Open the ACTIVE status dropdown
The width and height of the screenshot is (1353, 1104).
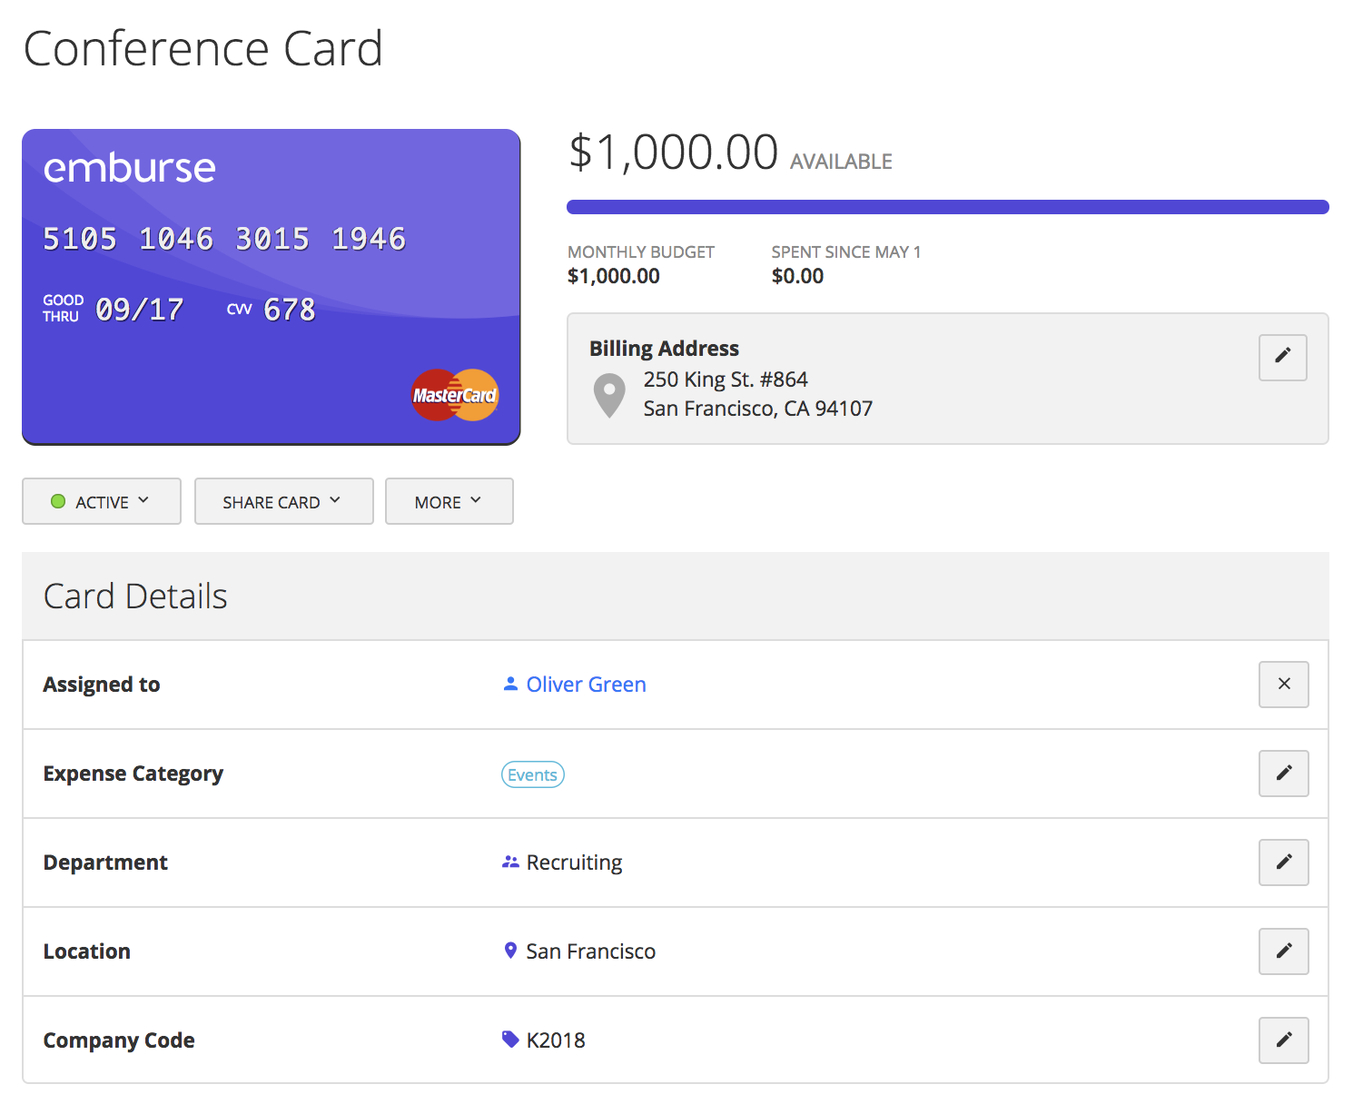102,501
